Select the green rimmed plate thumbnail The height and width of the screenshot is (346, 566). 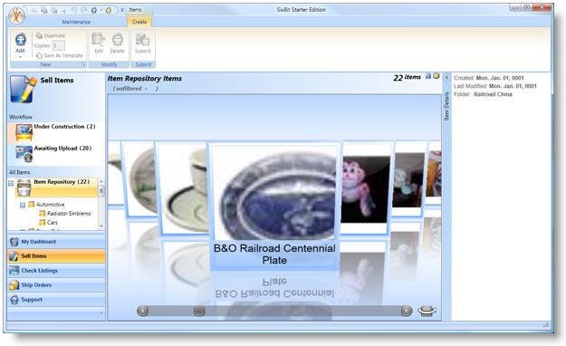pos(140,180)
